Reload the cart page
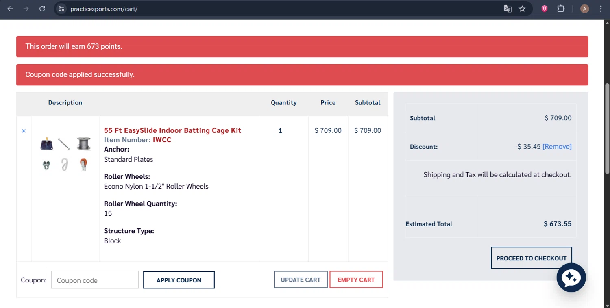The image size is (610, 308). pos(42,9)
